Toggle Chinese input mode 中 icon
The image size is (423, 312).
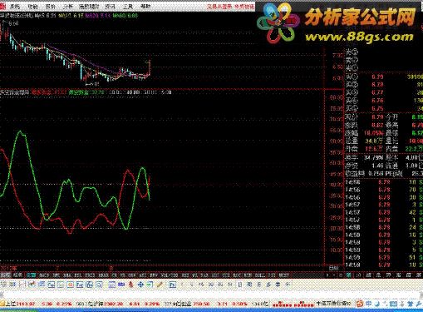[x=369, y=304]
